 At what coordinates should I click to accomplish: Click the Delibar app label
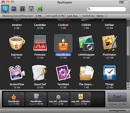[x=110, y=25]
